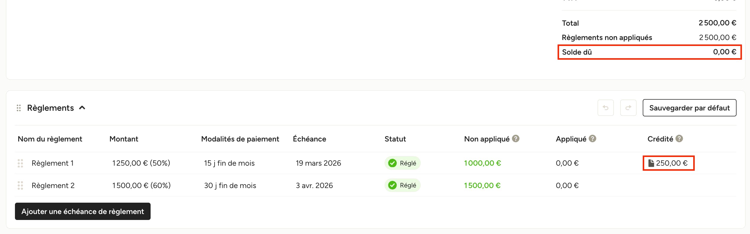Viewport: 750px width, 234px height.
Task: Click the undo arrow button
Action: [605, 108]
